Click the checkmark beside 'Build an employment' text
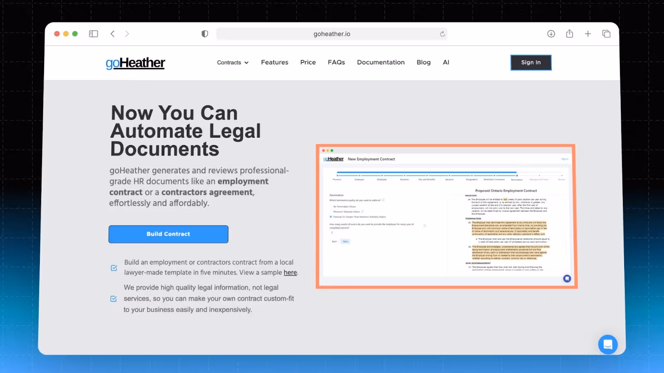This screenshot has height=373, width=664. coord(114,268)
